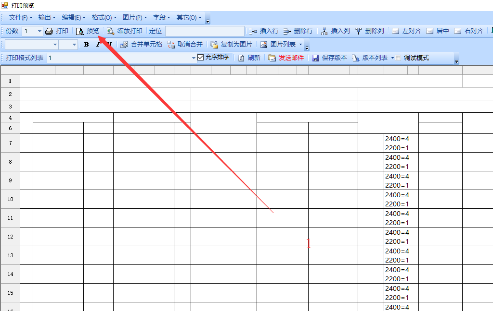
Task: Click the 发送邮件 send mail button
Action: click(286, 58)
